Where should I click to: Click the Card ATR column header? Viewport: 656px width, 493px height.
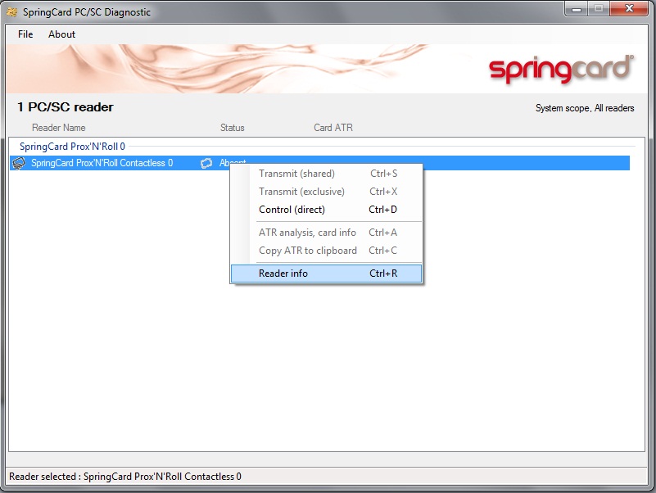pyautogui.click(x=333, y=128)
